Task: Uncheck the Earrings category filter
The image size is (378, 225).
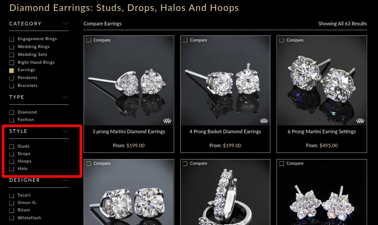Action: (x=11, y=70)
